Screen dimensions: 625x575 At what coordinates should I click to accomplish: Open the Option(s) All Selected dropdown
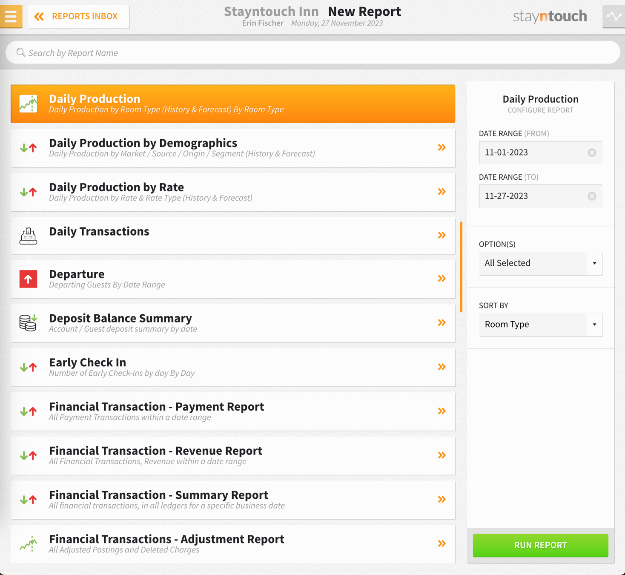point(540,263)
